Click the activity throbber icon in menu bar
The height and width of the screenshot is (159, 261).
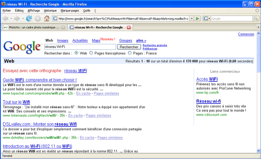click(x=257, y=11)
